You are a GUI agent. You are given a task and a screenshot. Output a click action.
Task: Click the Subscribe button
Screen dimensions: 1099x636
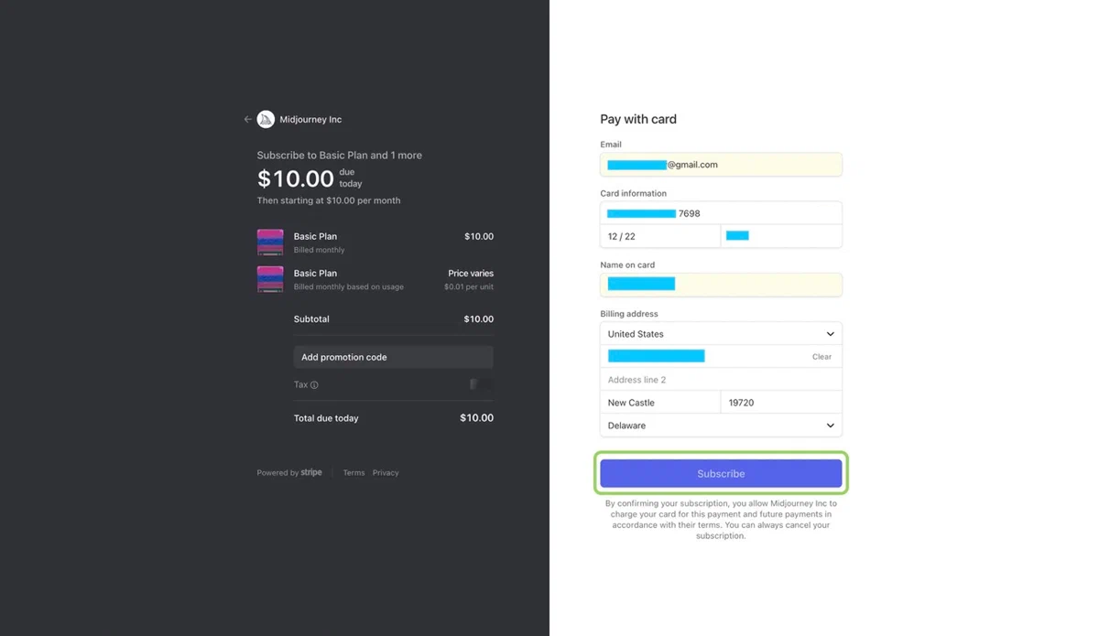pos(721,473)
